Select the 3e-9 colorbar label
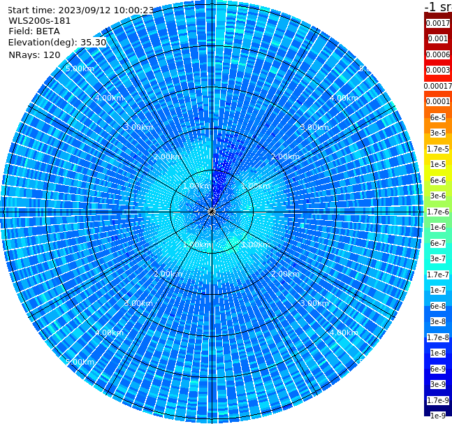Viewport: 452px width, 424px height. [438, 384]
